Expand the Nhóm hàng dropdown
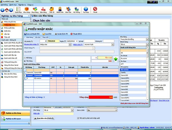Image resolution: width=172 pixels, height=130 pixels. point(147,45)
